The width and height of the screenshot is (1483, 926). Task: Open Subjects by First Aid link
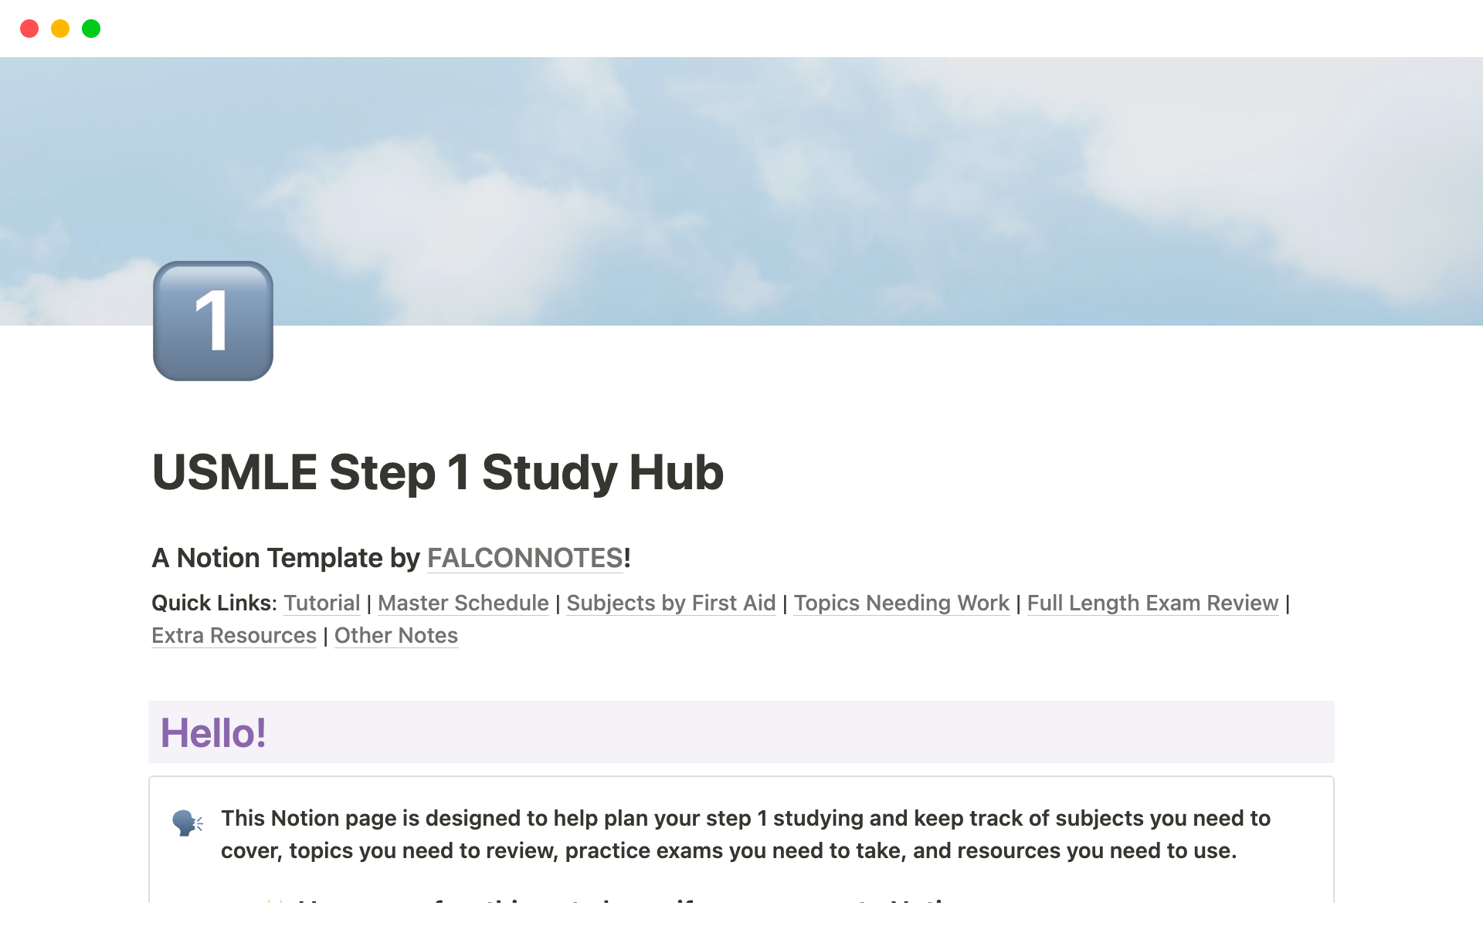(670, 602)
